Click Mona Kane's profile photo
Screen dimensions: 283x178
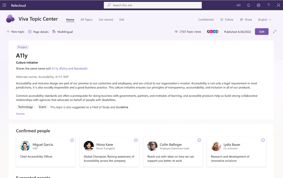(x=89, y=146)
